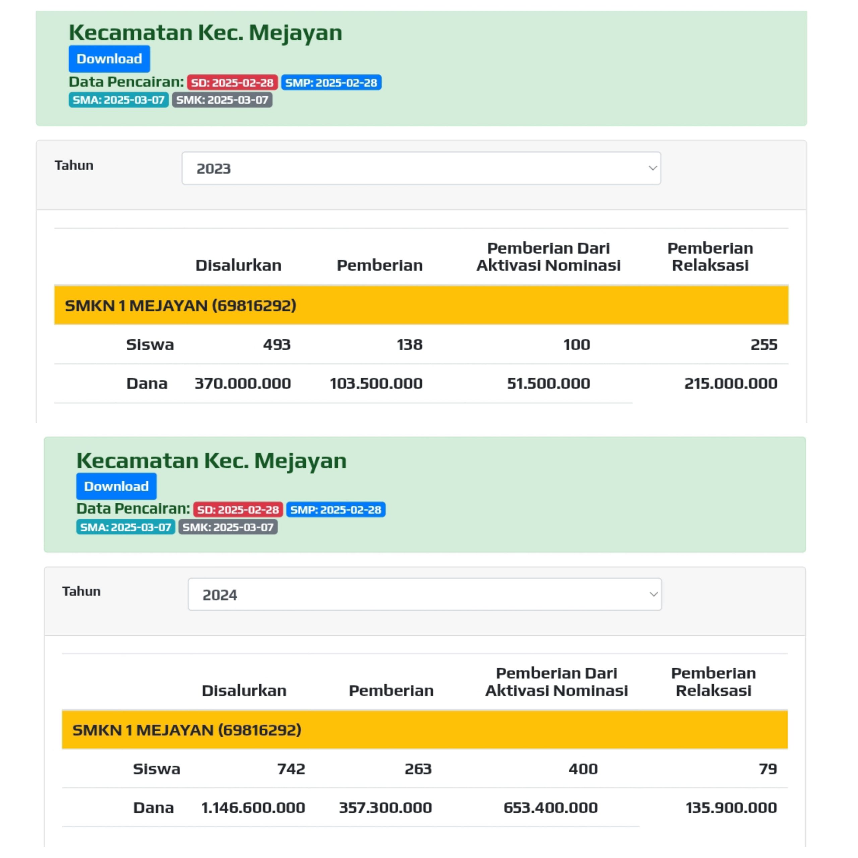Click the gray SMK: 2025-03-07 badge in the 2023 section

pyautogui.click(x=222, y=100)
